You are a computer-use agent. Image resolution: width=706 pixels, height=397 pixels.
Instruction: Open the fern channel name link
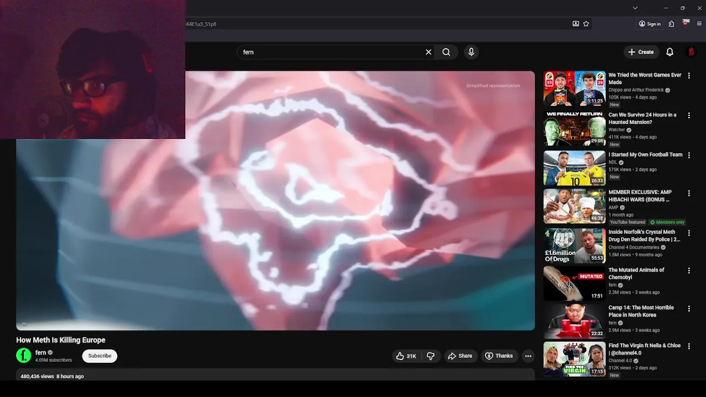pos(41,353)
